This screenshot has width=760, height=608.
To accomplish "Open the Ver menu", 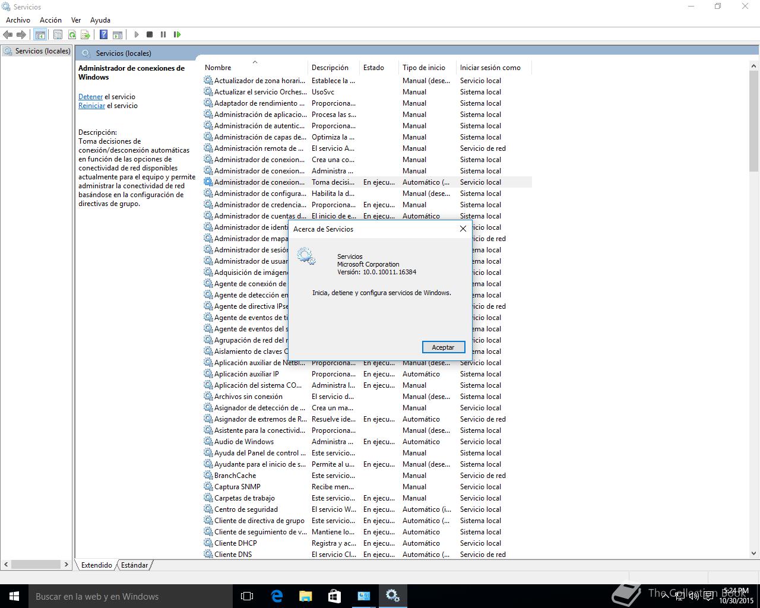I will (x=76, y=20).
